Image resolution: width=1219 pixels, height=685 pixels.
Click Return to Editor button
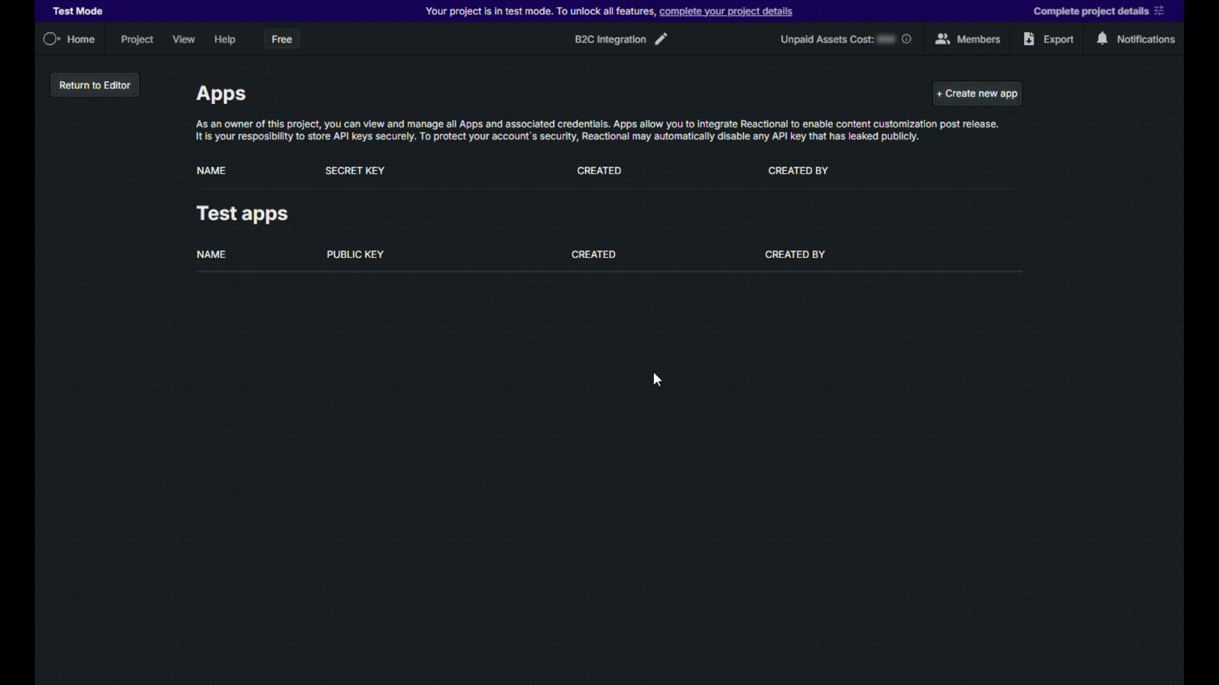pyautogui.click(x=95, y=85)
